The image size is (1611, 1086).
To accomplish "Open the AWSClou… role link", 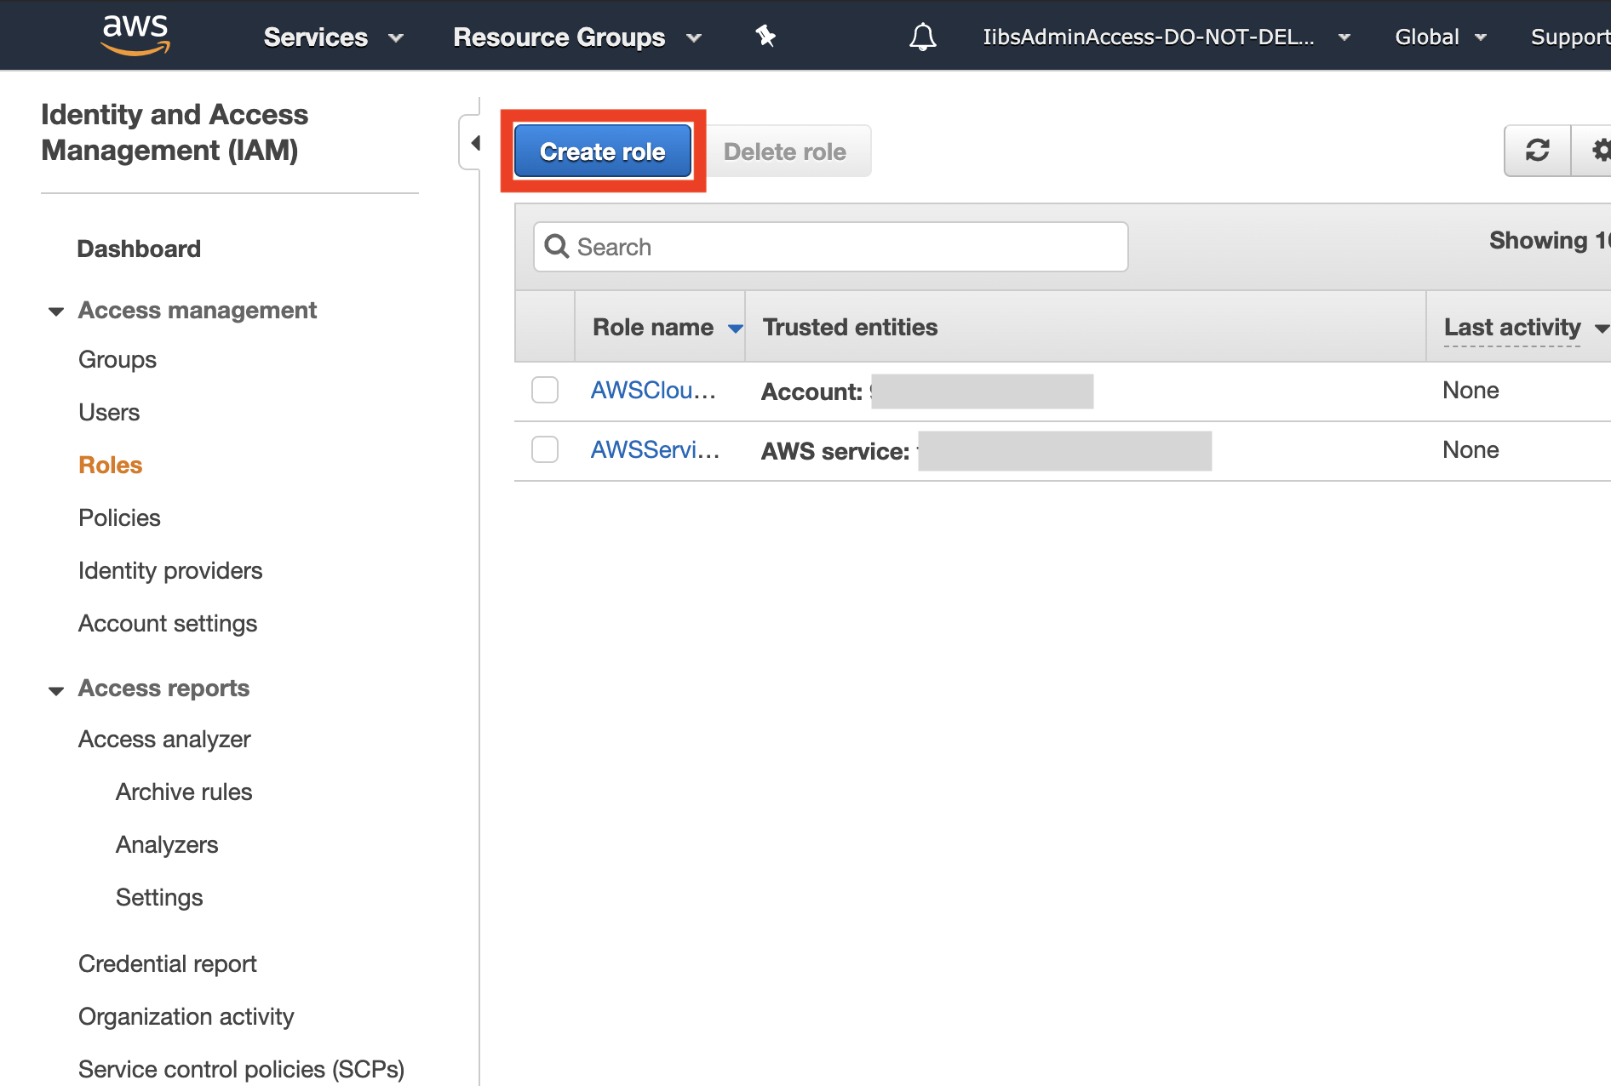I will pyautogui.click(x=653, y=390).
